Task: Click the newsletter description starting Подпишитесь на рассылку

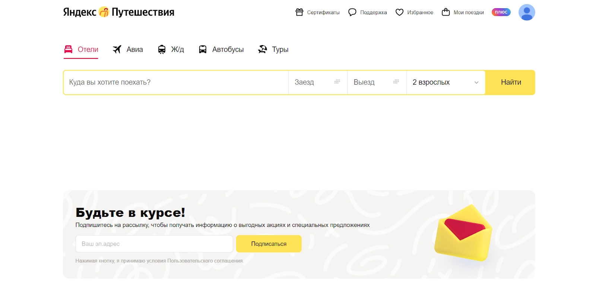Action: pos(223,225)
